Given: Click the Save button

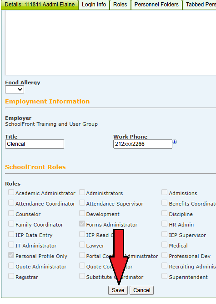Looking at the screenshot, I should coord(118,290).
